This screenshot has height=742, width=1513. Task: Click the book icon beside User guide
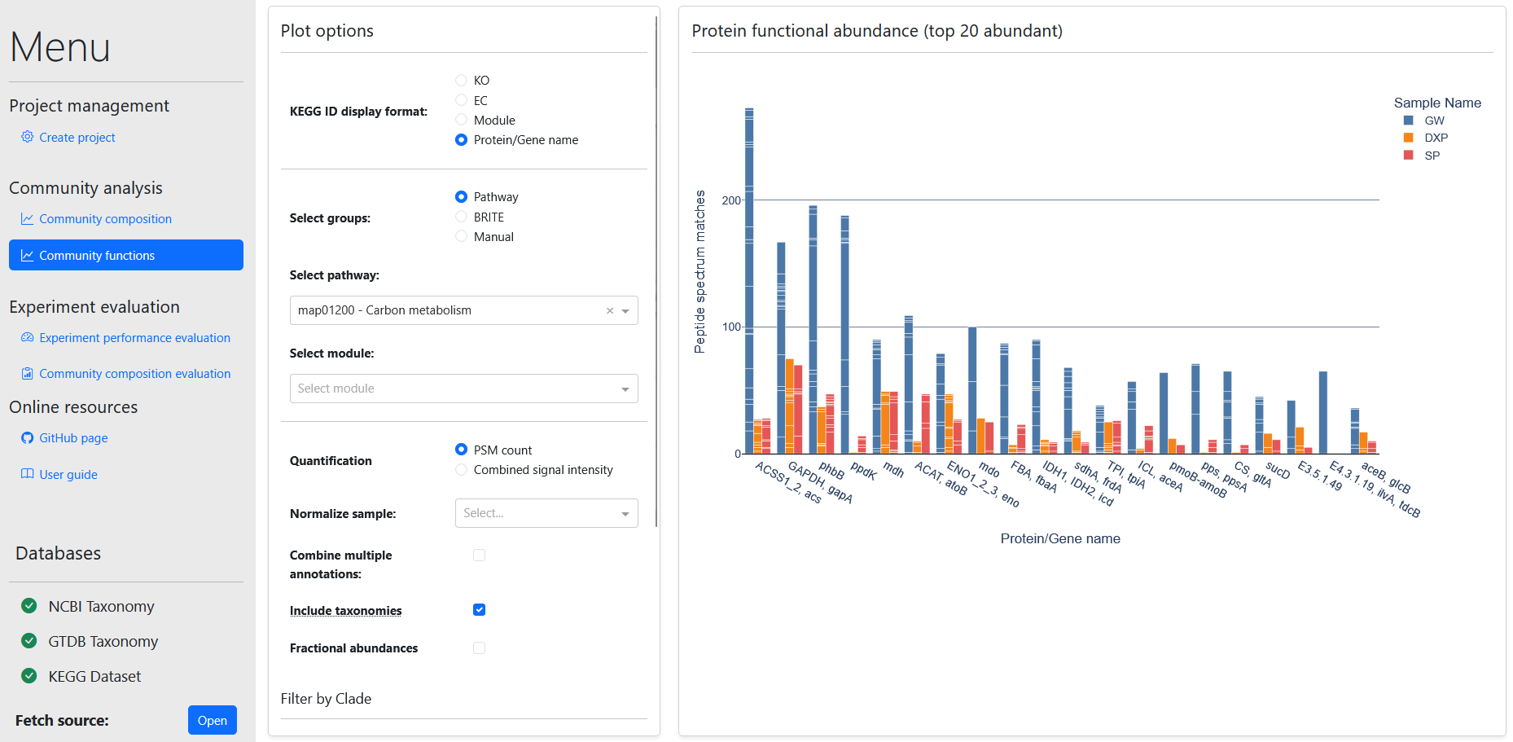point(28,474)
